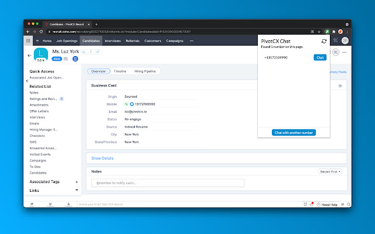Click the luz@pivotcx.io email value

pos(135,112)
